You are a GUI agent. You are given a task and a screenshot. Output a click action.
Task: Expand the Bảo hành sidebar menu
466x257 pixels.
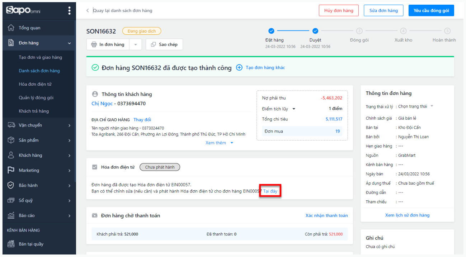pyautogui.click(x=69, y=186)
